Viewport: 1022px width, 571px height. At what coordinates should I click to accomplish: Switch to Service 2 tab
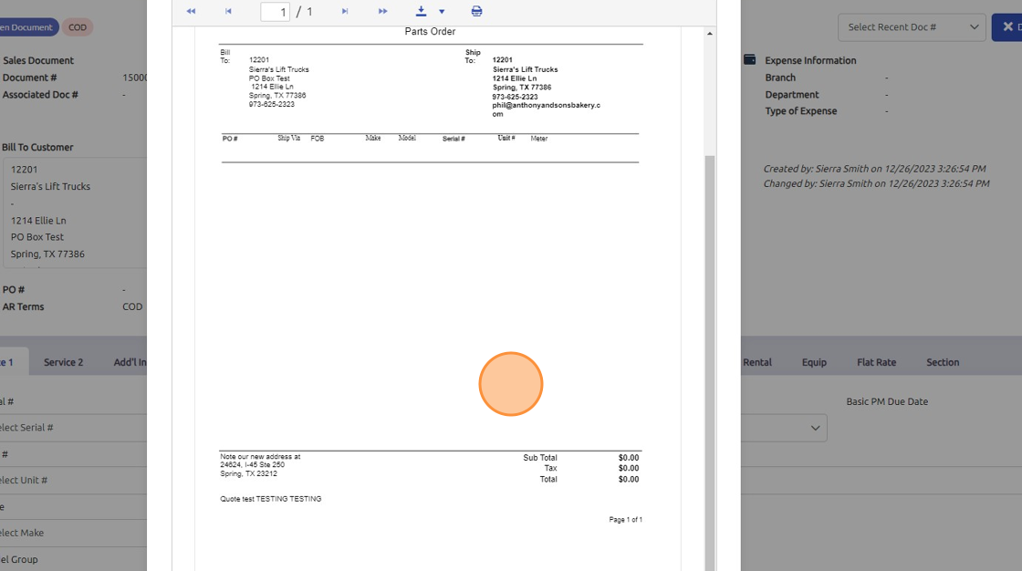[x=63, y=362]
